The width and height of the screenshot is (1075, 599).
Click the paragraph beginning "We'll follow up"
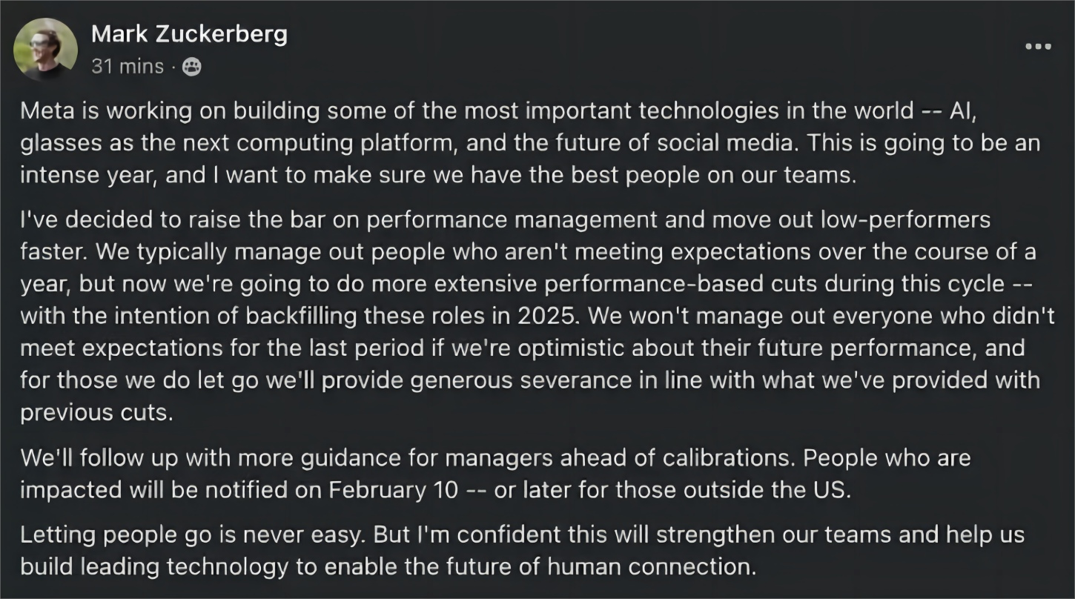click(x=495, y=474)
